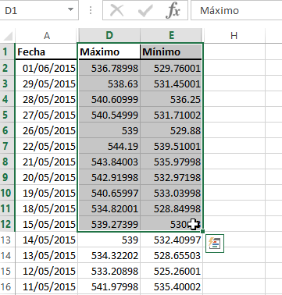
Task: Select cell with date 18/05/2015
Action: click(47, 208)
